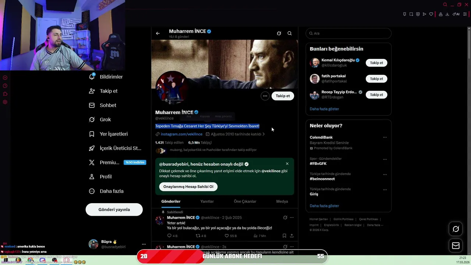Follow fatih portakal
This screenshot has height=265, width=471.
coord(376,79)
